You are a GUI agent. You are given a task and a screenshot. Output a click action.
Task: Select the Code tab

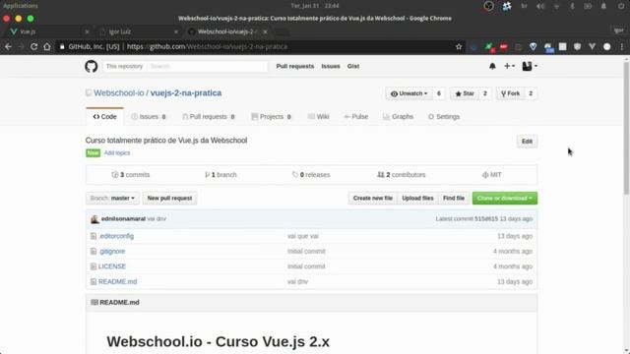(x=105, y=117)
